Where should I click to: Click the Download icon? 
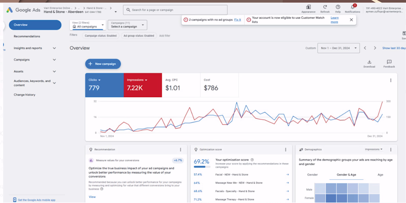(x=369, y=62)
